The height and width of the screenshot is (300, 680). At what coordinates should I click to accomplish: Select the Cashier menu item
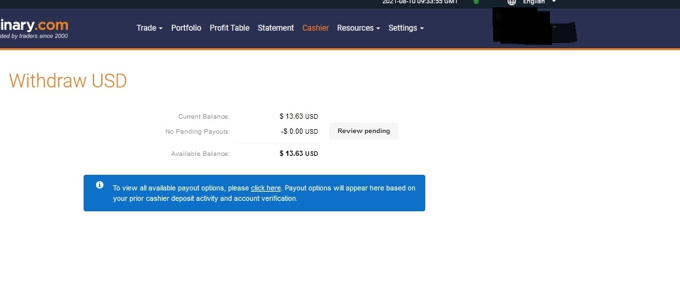coord(316,27)
